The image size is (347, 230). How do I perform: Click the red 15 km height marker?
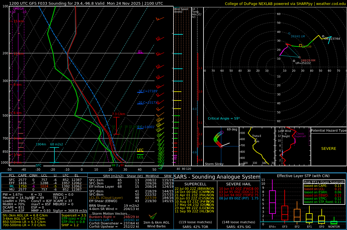coord(19,21)
